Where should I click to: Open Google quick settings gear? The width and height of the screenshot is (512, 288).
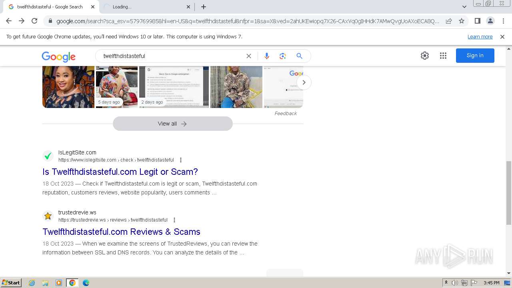point(425,56)
